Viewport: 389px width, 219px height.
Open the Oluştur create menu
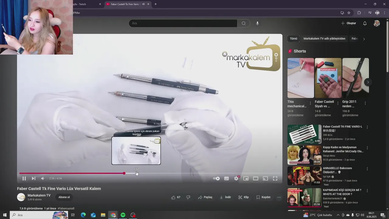tap(348, 23)
